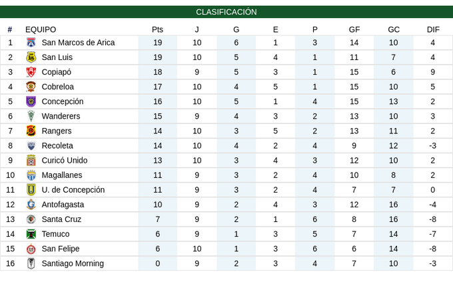Image resolution: width=453 pixels, height=290 pixels.
Task: Click the EQUIPO column header
Action: (x=41, y=30)
